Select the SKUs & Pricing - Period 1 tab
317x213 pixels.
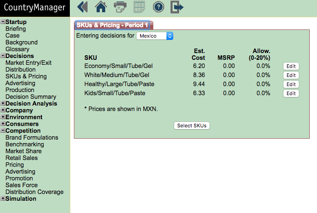113,25
